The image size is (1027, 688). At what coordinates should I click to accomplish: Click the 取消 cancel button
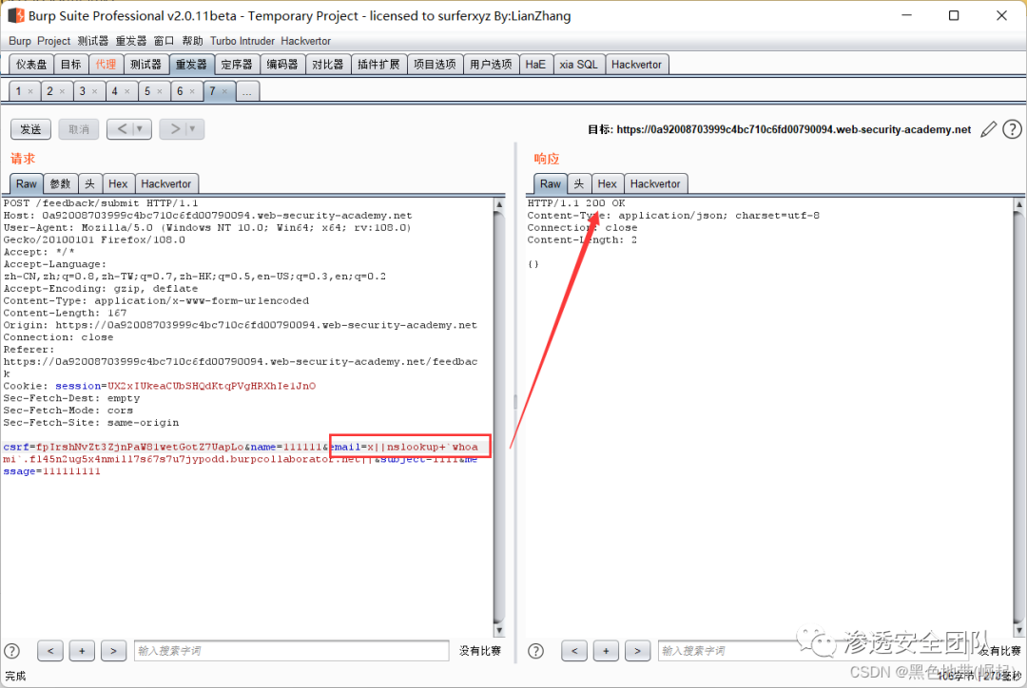coord(79,129)
